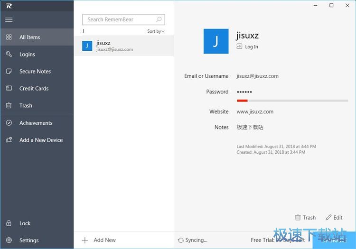Click jisuxz@jisuxz.com username value

click(x=257, y=76)
